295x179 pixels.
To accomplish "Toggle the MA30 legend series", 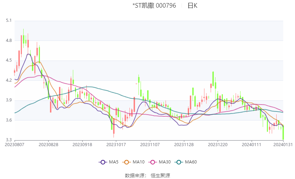I will [x=160, y=162].
